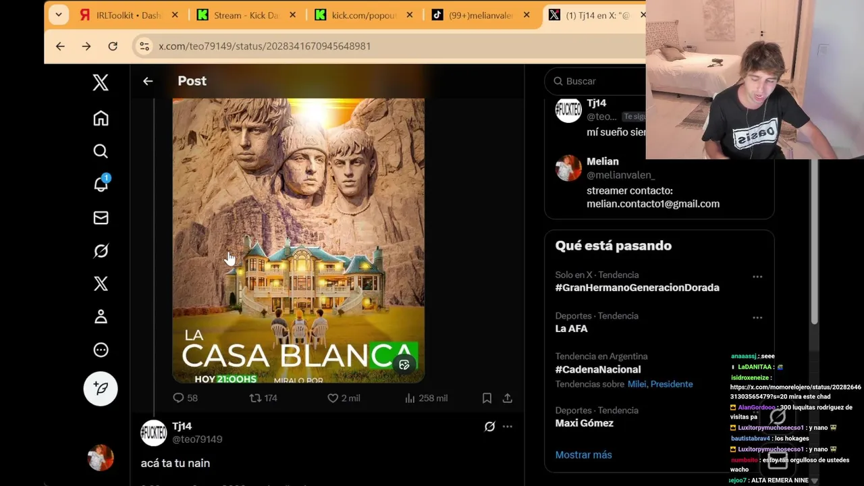Click 'acá ta tu nain' reply text
The height and width of the screenshot is (486, 864).
tap(175, 463)
